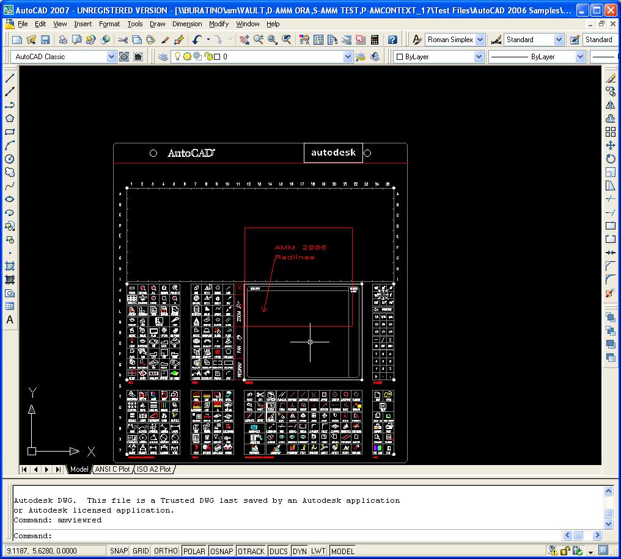Expand the ByLayer linetype dropdown
The height and width of the screenshot is (559, 621).
[580, 57]
